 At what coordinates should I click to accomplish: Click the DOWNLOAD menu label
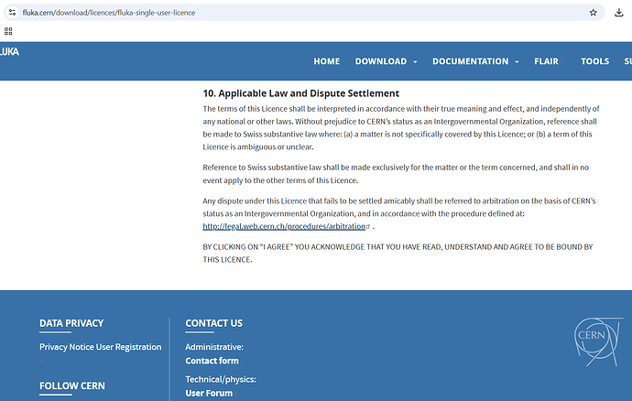(381, 61)
